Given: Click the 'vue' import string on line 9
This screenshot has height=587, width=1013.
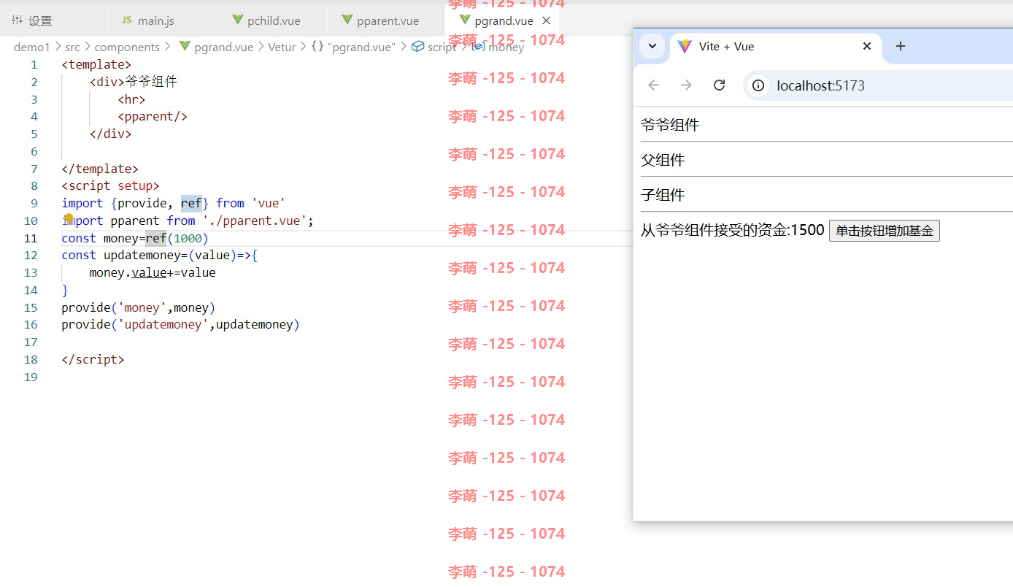Looking at the screenshot, I should pos(269,203).
